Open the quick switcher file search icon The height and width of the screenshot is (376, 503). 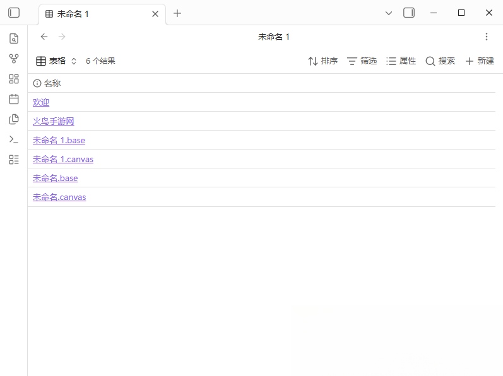pos(14,38)
